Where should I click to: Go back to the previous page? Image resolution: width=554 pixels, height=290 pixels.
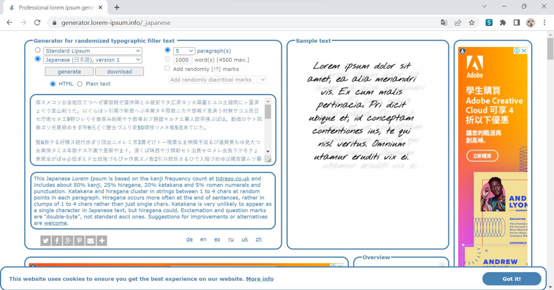point(10,23)
